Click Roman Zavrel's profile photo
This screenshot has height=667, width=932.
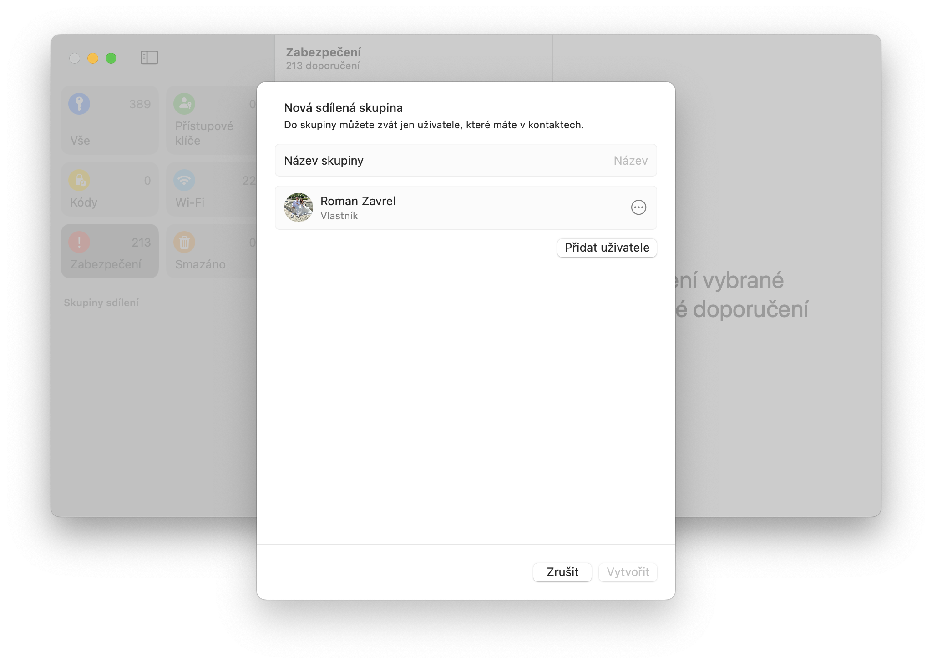(x=299, y=207)
